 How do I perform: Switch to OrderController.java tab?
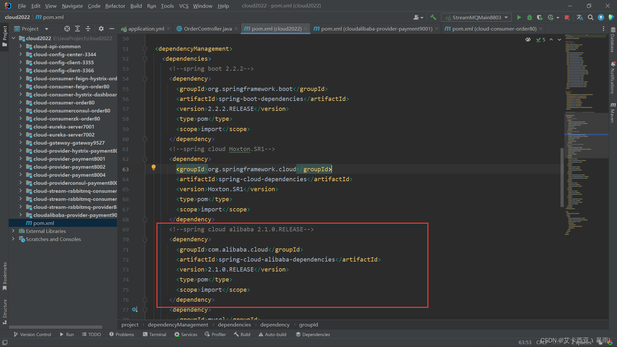pos(208,29)
